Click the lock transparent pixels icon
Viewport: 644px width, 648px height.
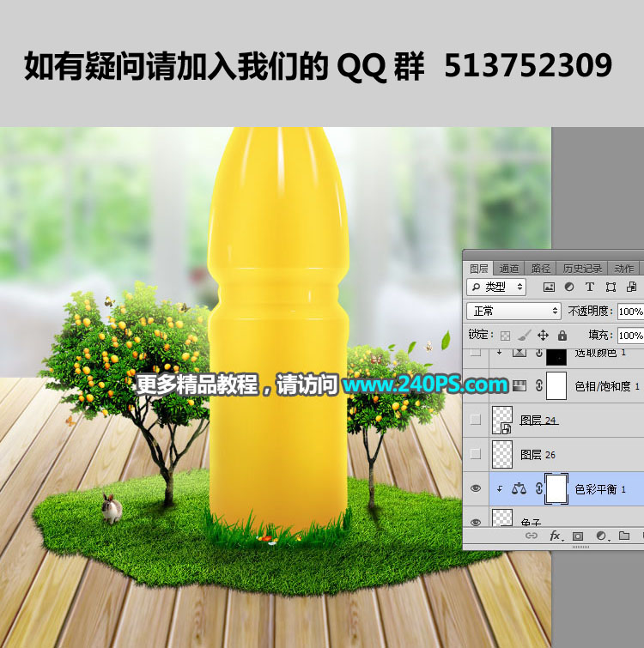506,336
